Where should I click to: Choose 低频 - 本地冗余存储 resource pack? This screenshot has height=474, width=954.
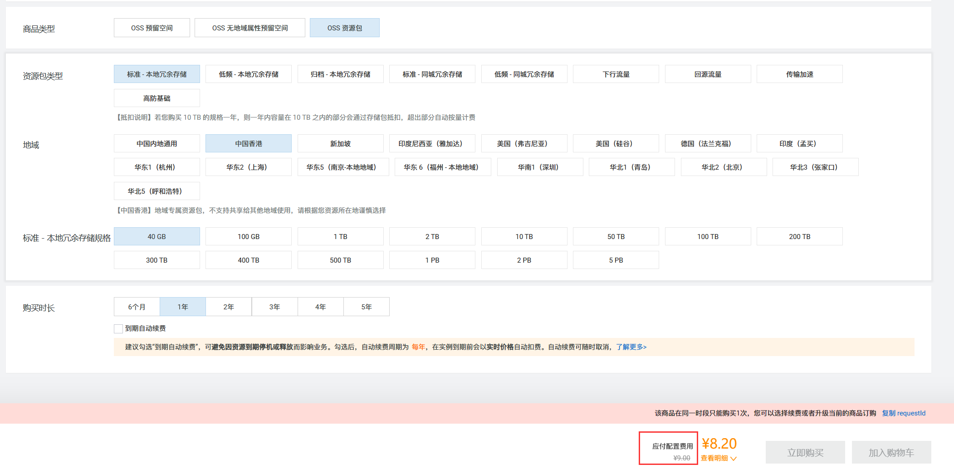tap(248, 74)
